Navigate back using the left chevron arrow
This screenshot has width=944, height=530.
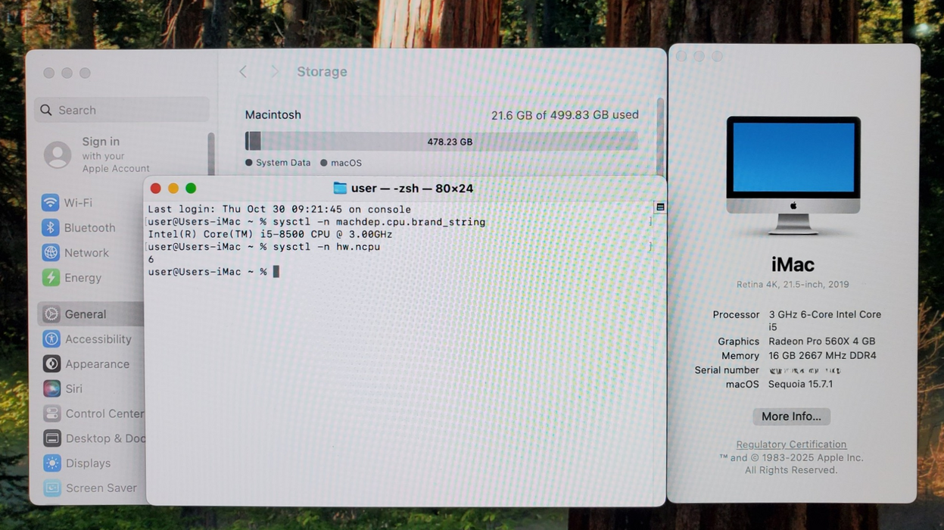[x=242, y=70]
